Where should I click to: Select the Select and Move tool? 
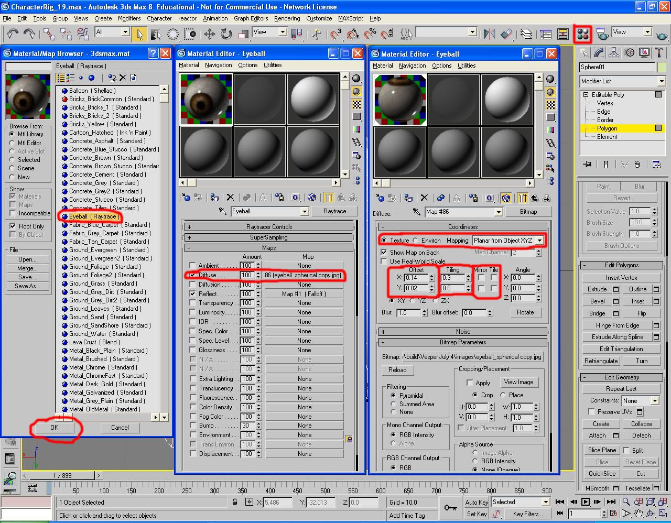tap(210, 35)
